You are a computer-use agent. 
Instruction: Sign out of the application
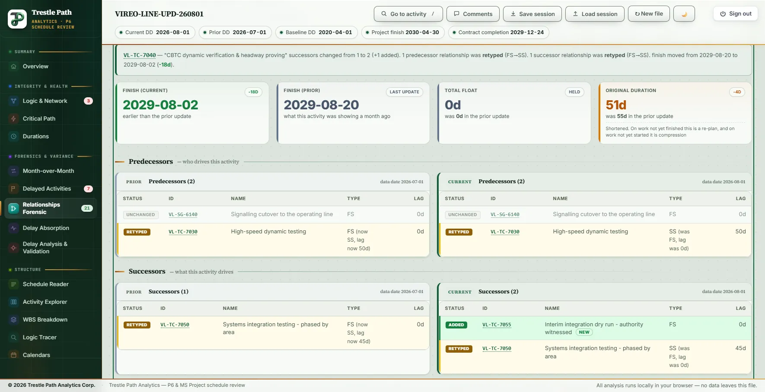[x=736, y=14]
